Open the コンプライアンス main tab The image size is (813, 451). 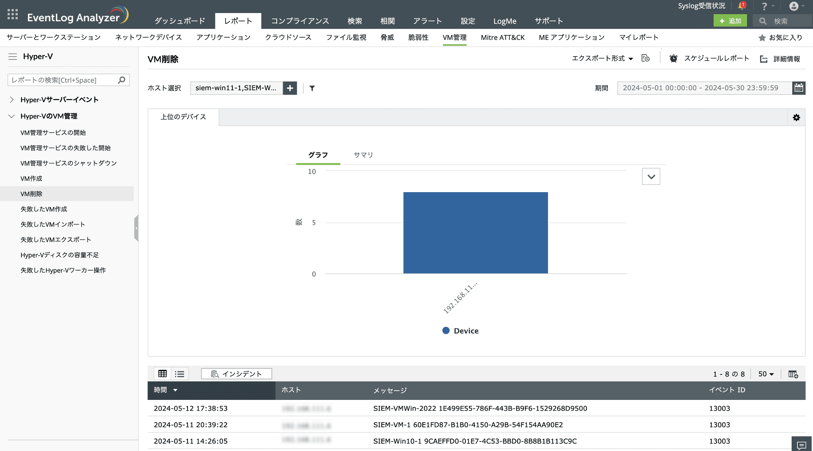[300, 21]
